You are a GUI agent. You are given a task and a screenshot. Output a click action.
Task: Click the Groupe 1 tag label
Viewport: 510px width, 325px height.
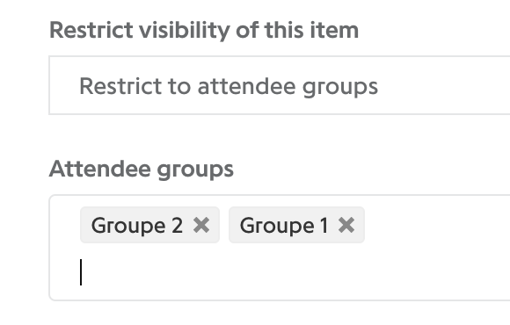click(284, 225)
